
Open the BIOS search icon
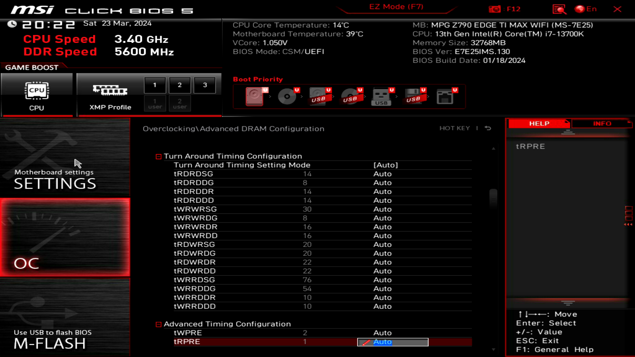tap(559, 9)
